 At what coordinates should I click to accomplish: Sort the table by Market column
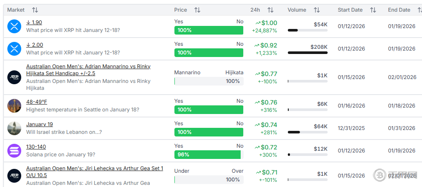tap(35, 10)
